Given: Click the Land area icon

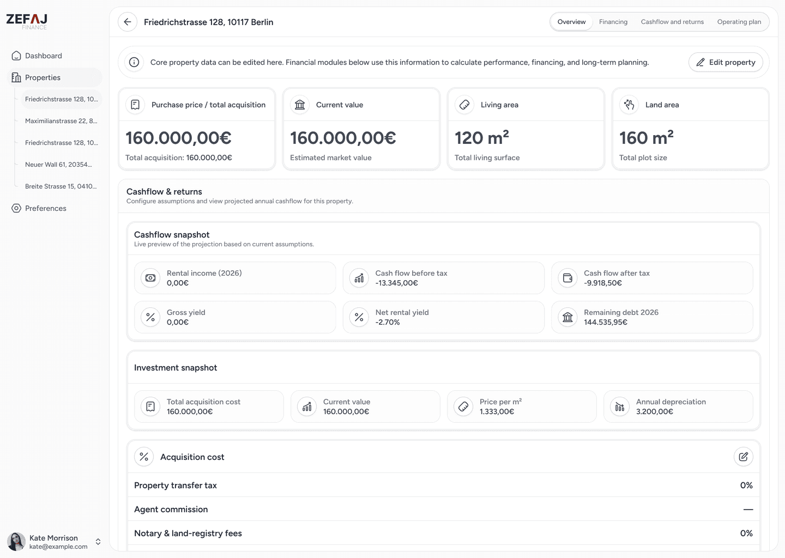Looking at the screenshot, I should (x=629, y=105).
